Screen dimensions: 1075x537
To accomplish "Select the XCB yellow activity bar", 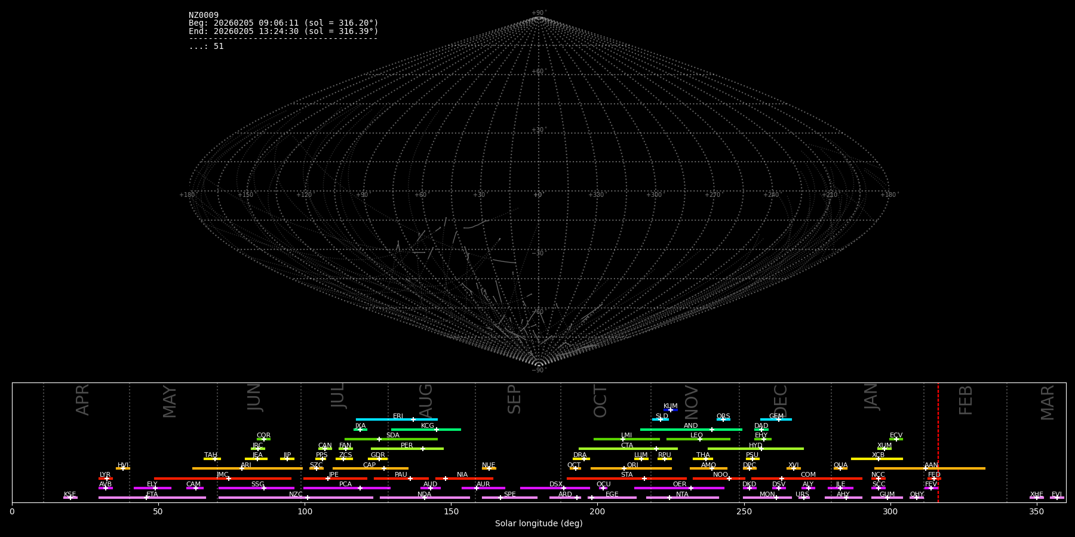I will [877, 459].
